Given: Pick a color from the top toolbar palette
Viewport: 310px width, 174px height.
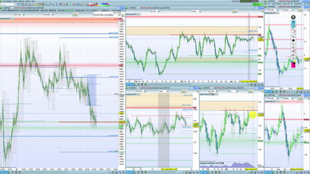Looking at the screenshot, I should (99, 4).
